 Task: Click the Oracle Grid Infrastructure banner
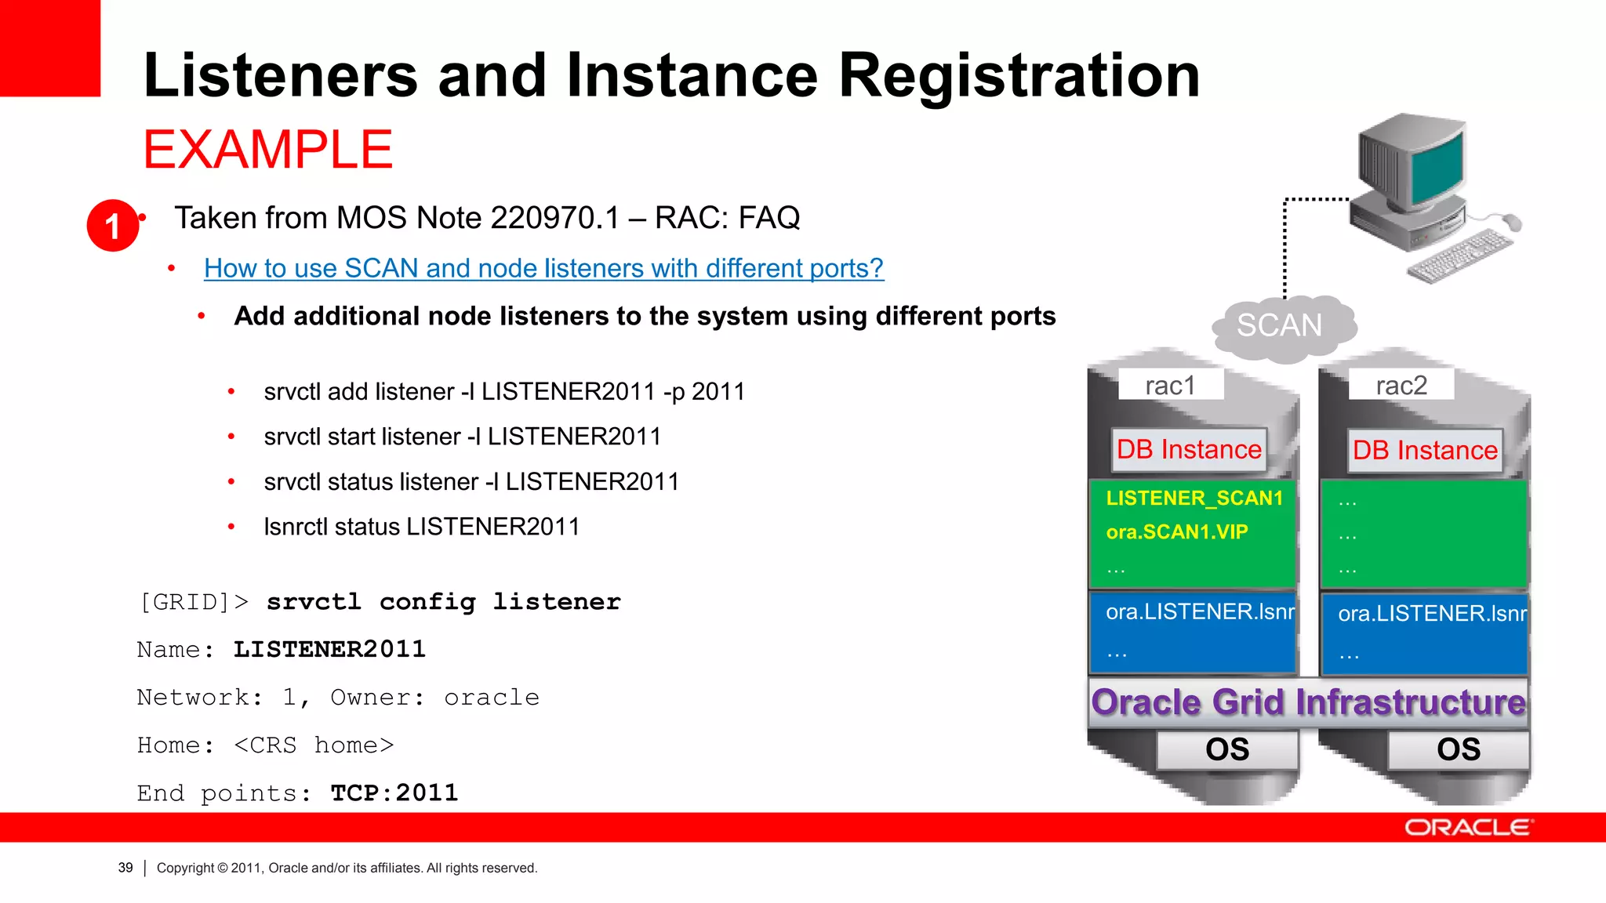1309,702
